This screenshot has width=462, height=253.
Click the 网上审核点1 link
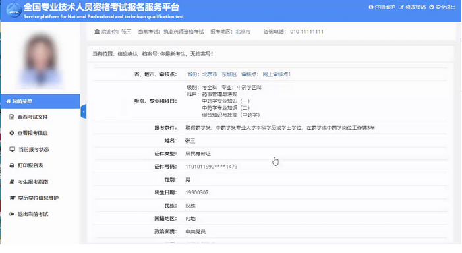point(276,74)
